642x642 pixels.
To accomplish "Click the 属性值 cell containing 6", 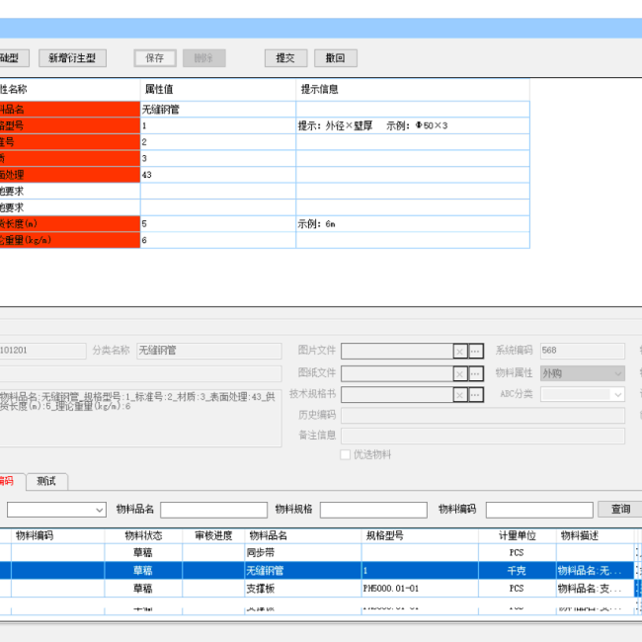I will pos(218,240).
